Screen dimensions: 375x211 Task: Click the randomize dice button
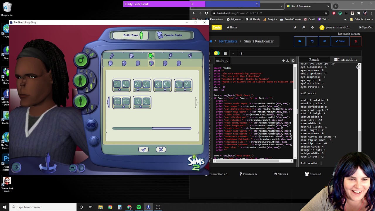pyautogui.click(x=91, y=125)
